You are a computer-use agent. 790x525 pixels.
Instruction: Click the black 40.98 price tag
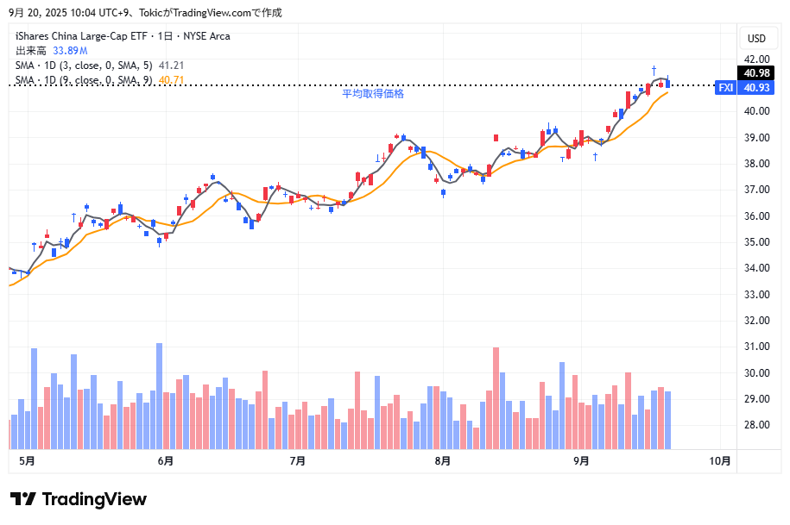[x=756, y=73]
